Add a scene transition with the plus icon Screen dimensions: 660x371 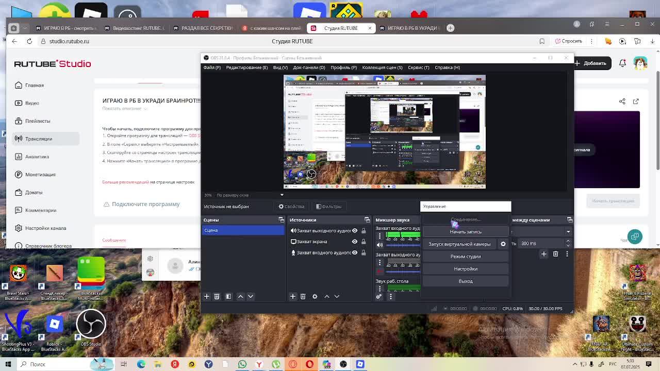click(543, 254)
